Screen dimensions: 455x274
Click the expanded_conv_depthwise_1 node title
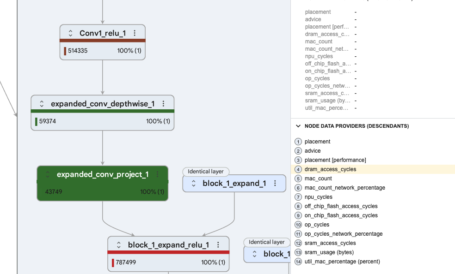[103, 104]
